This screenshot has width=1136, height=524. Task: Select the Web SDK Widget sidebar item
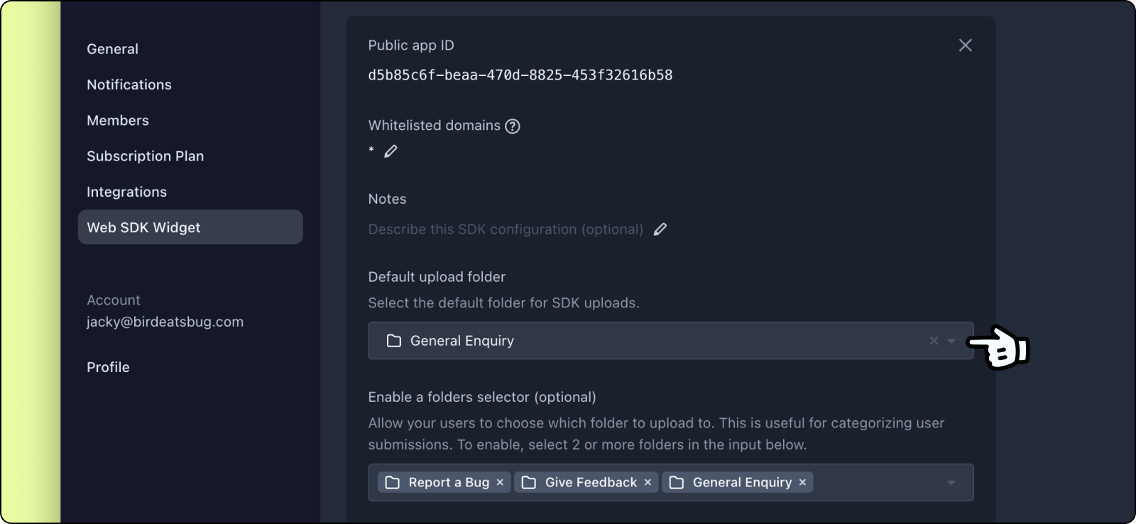pos(143,227)
